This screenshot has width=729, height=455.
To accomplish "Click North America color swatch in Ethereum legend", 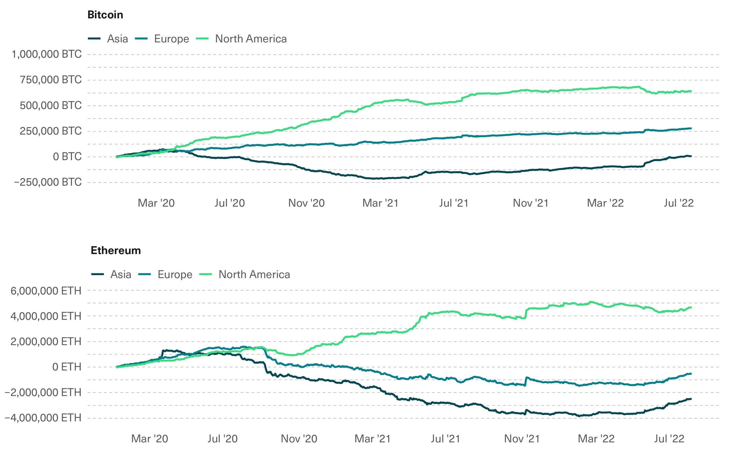I will pyautogui.click(x=206, y=274).
